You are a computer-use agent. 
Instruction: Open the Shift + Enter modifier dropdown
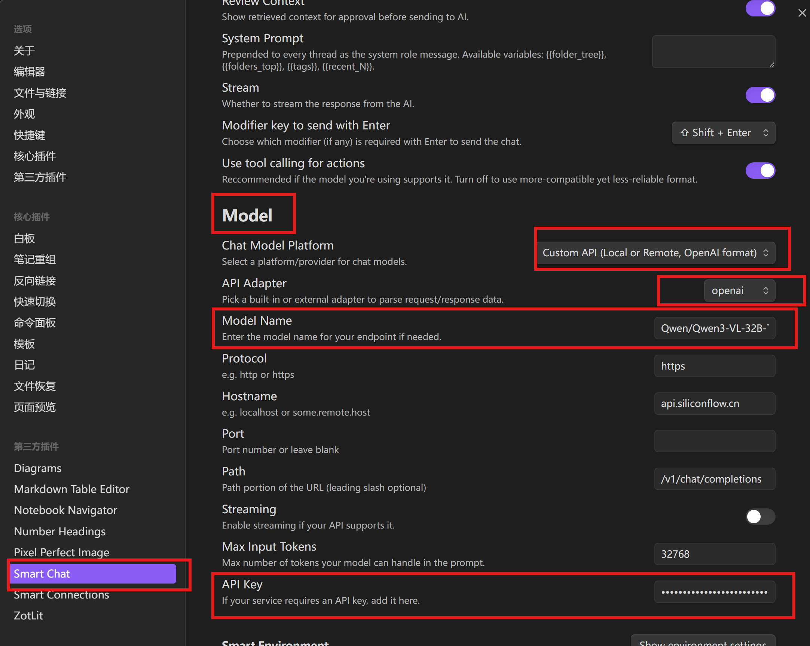click(723, 133)
